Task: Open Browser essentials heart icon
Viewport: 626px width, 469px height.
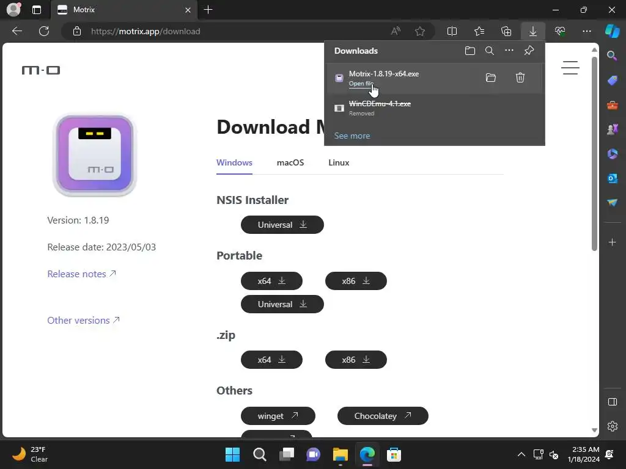Action: pyautogui.click(x=560, y=31)
